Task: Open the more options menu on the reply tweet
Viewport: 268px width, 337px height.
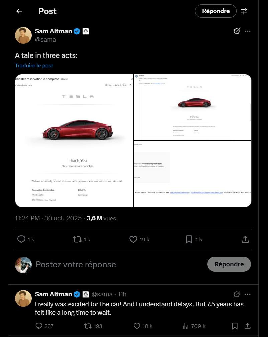Action: (x=248, y=294)
